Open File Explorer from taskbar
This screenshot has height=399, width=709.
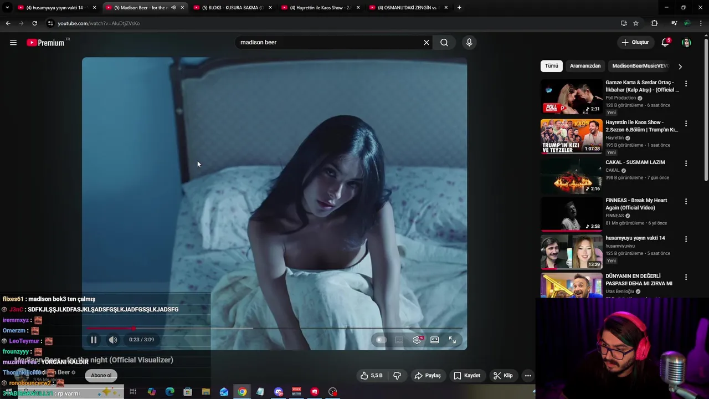[x=206, y=392]
